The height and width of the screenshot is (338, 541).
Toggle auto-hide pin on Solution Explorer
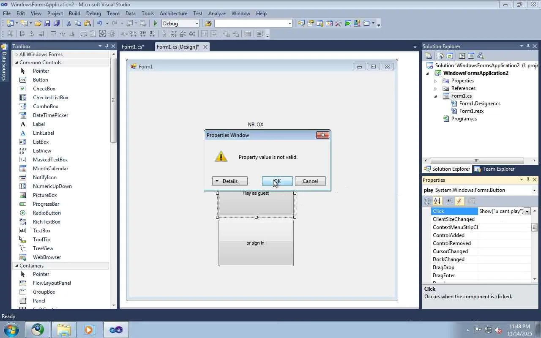click(x=528, y=46)
